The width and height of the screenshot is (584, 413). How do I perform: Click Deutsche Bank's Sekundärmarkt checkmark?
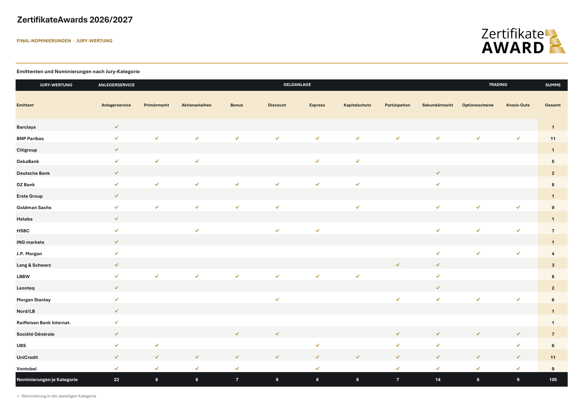(x=438, y=173)
